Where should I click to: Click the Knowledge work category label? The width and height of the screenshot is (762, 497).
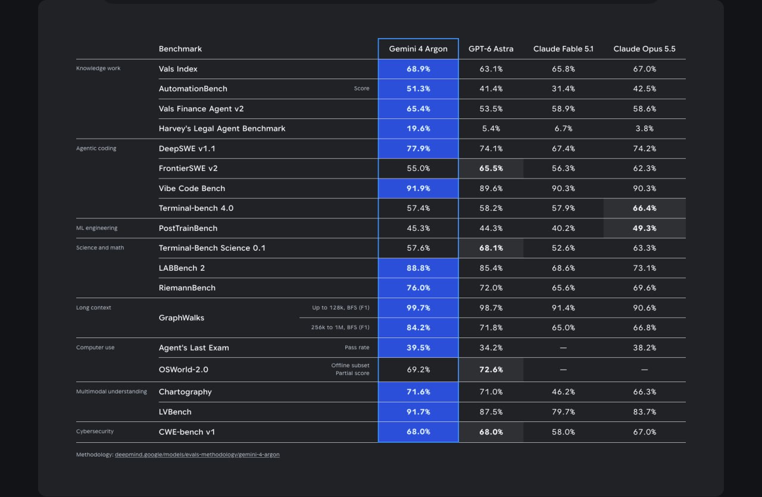tap(98, 68)
